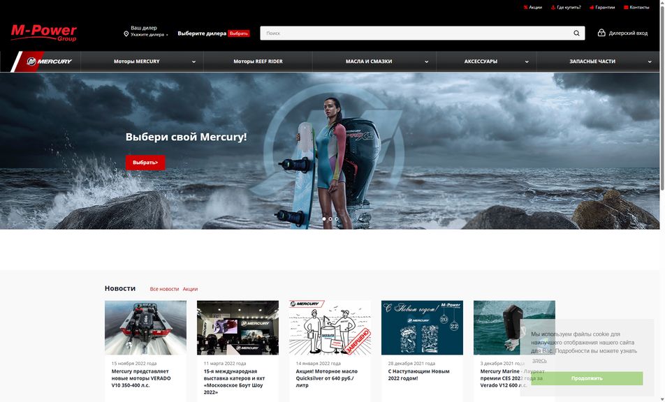Click the magnifier search icon
Viewport: 665px width, 402px height.
pos(576,33)
